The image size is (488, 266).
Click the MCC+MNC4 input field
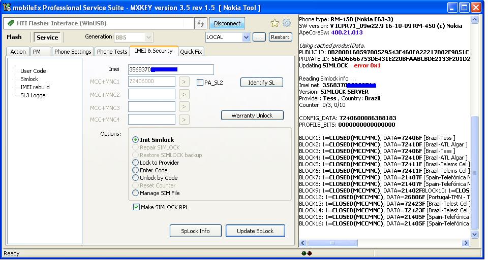click(151, 119)
